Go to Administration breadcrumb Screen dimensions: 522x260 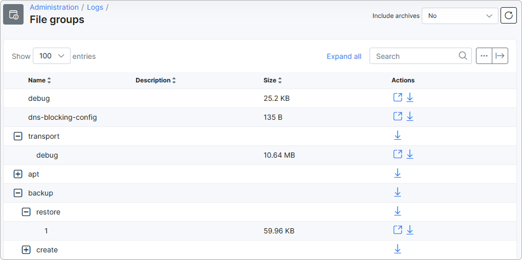[54, 7]
